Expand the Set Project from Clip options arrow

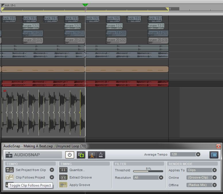52,170
